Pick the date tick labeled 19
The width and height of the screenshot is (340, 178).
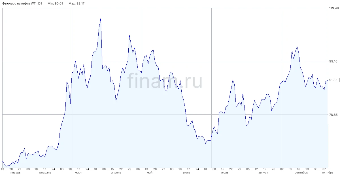click(x=265, y=169)
